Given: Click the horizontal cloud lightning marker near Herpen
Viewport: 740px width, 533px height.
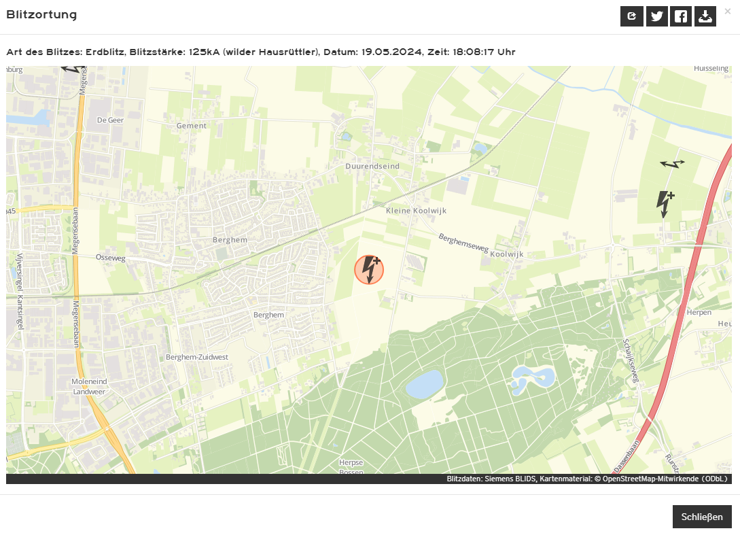Looking at the screenshot, I should pyautogui.click(x=672, y=164).
